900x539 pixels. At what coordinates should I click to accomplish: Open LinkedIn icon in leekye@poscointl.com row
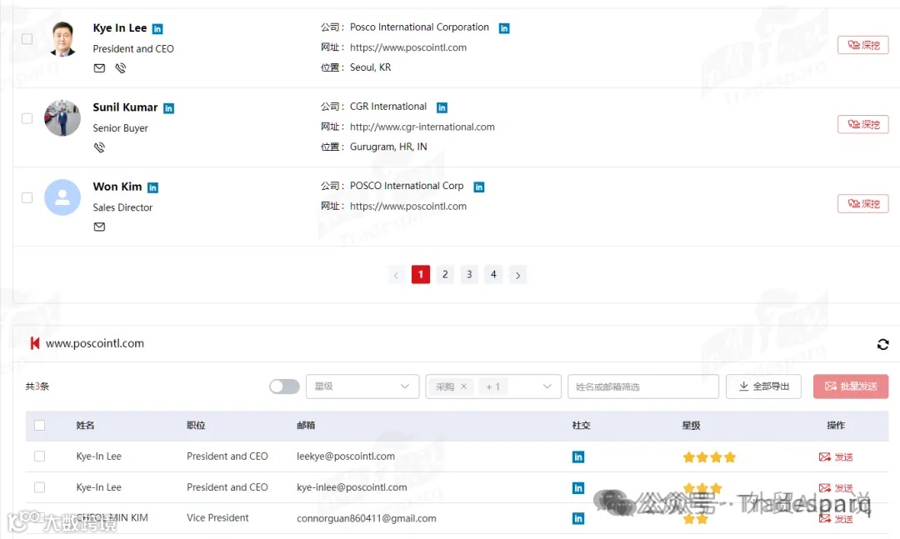[x=578, y=457]
